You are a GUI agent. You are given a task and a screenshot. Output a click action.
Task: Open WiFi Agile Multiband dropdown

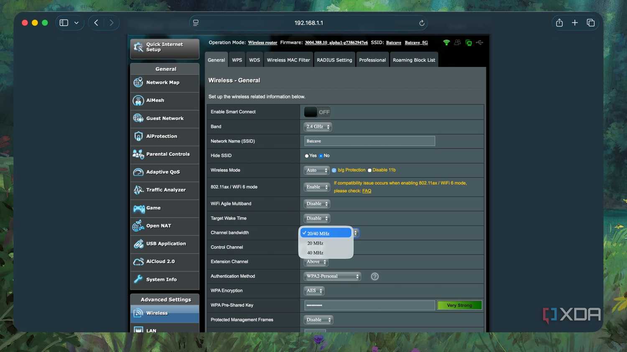pyautogui.click(x=317, y=204)
